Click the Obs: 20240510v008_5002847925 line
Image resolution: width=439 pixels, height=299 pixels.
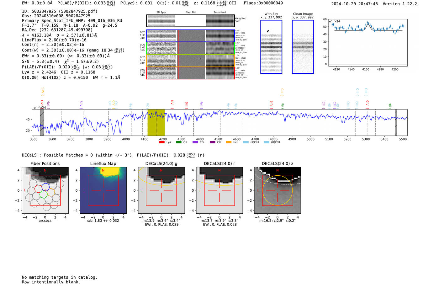point(56,16)
